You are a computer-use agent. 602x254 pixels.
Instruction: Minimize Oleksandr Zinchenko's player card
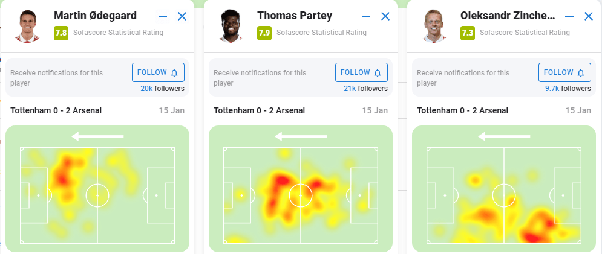pos(569,17)
